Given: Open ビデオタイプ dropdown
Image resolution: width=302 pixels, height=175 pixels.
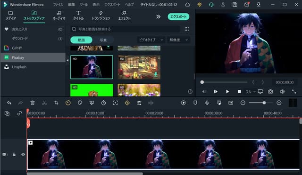Looking at the screenshot, I should coord(151,40).
